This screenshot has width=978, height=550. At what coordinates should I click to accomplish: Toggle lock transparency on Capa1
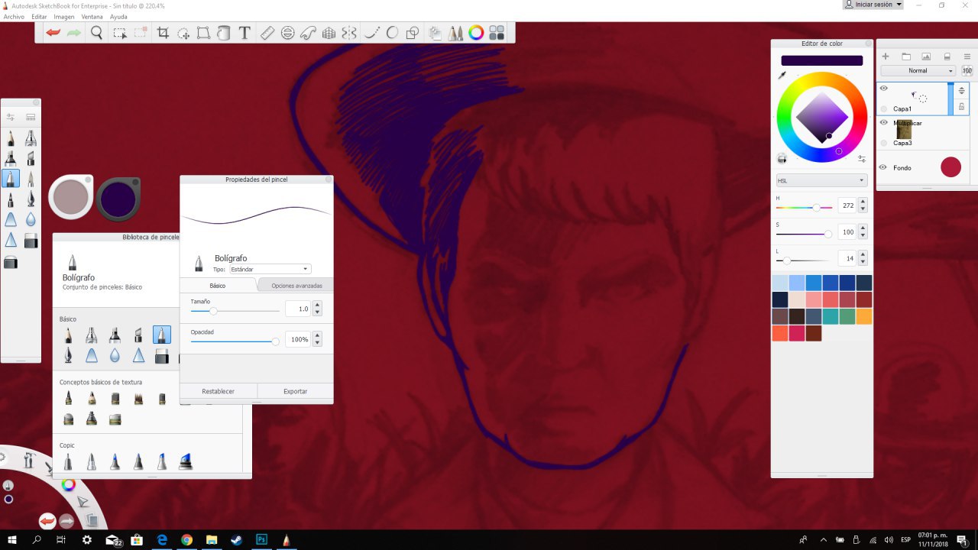coord(961,107)
